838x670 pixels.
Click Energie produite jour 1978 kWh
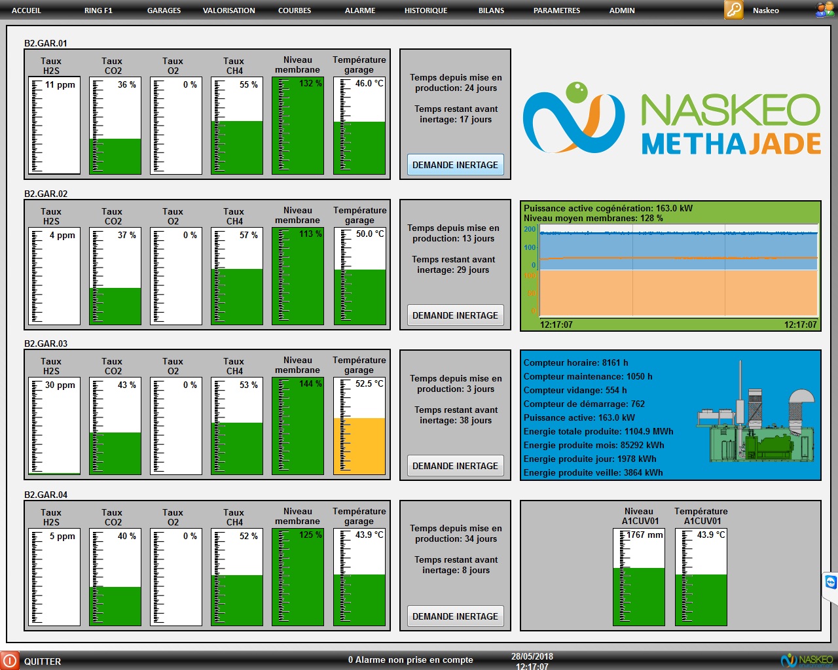[590, 459]
